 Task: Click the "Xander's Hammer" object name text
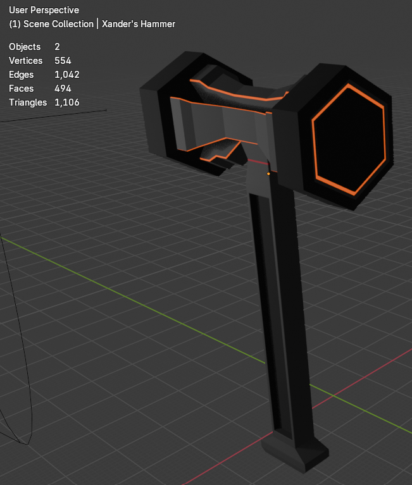point(138,24)
